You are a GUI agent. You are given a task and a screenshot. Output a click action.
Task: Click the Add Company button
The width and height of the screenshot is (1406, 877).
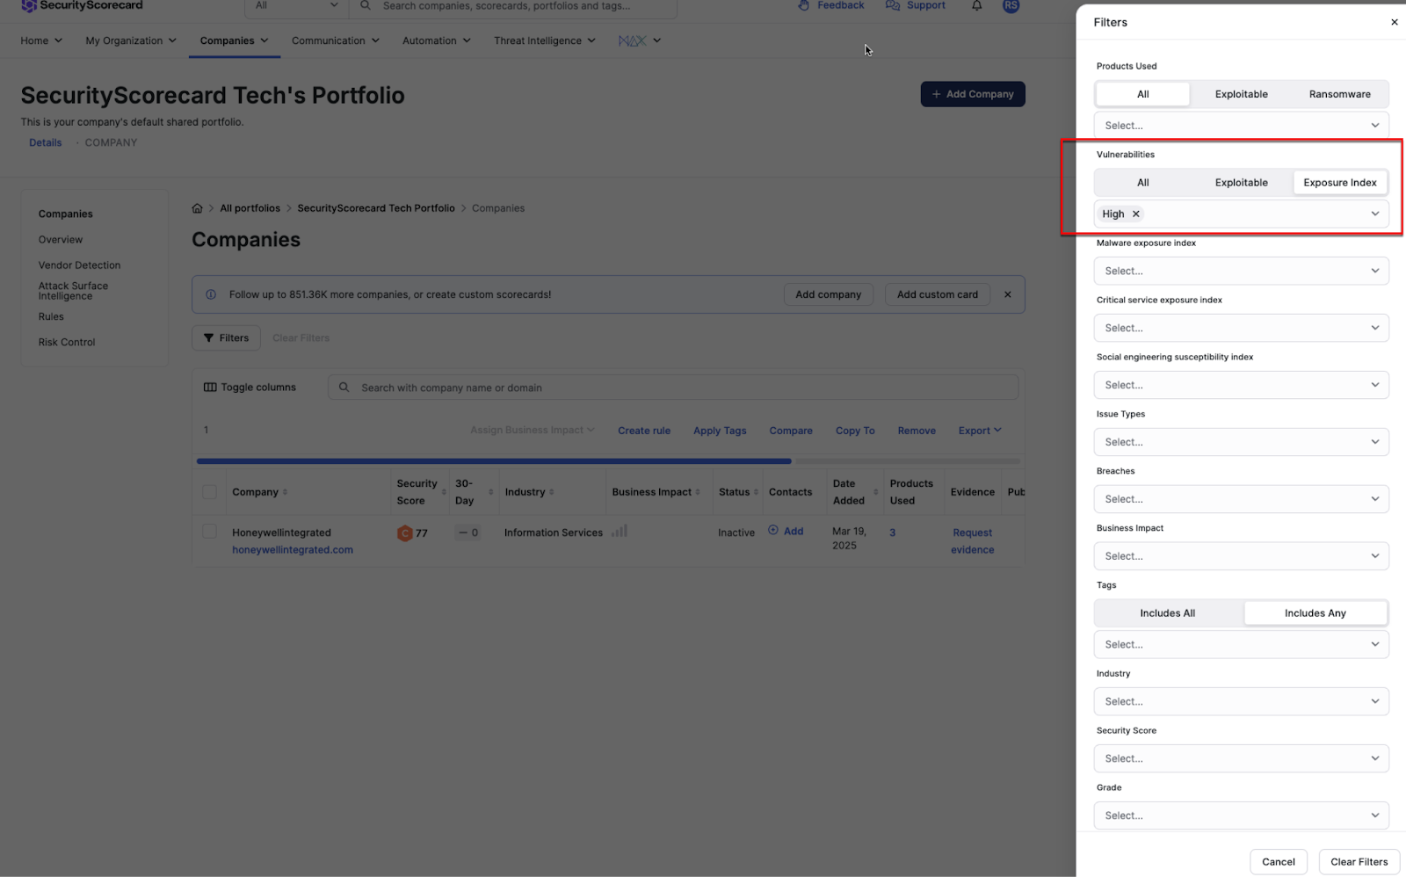pyautogui.click(x=973, y=94)
